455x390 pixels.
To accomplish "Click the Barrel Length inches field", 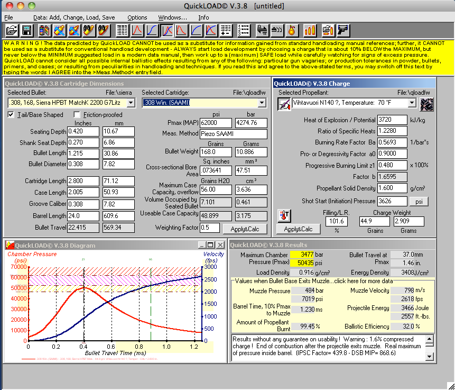I will pos(83,216).
